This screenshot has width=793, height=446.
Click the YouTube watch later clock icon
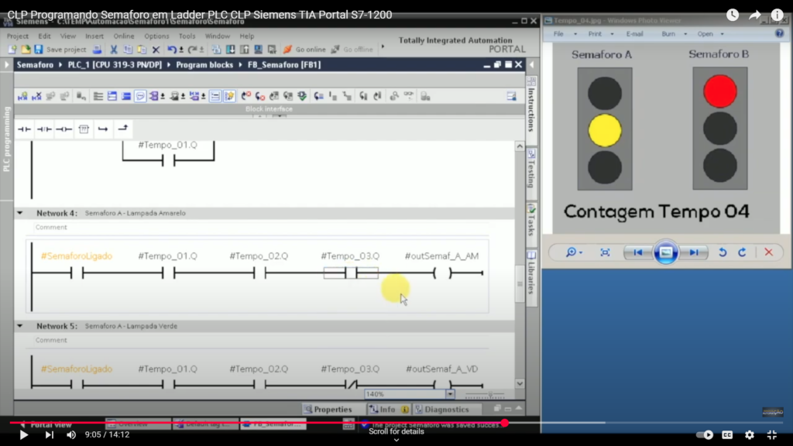[733, 15]
